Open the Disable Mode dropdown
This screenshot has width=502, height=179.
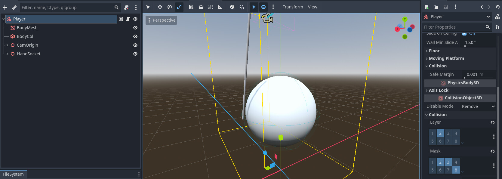(478, 106)
